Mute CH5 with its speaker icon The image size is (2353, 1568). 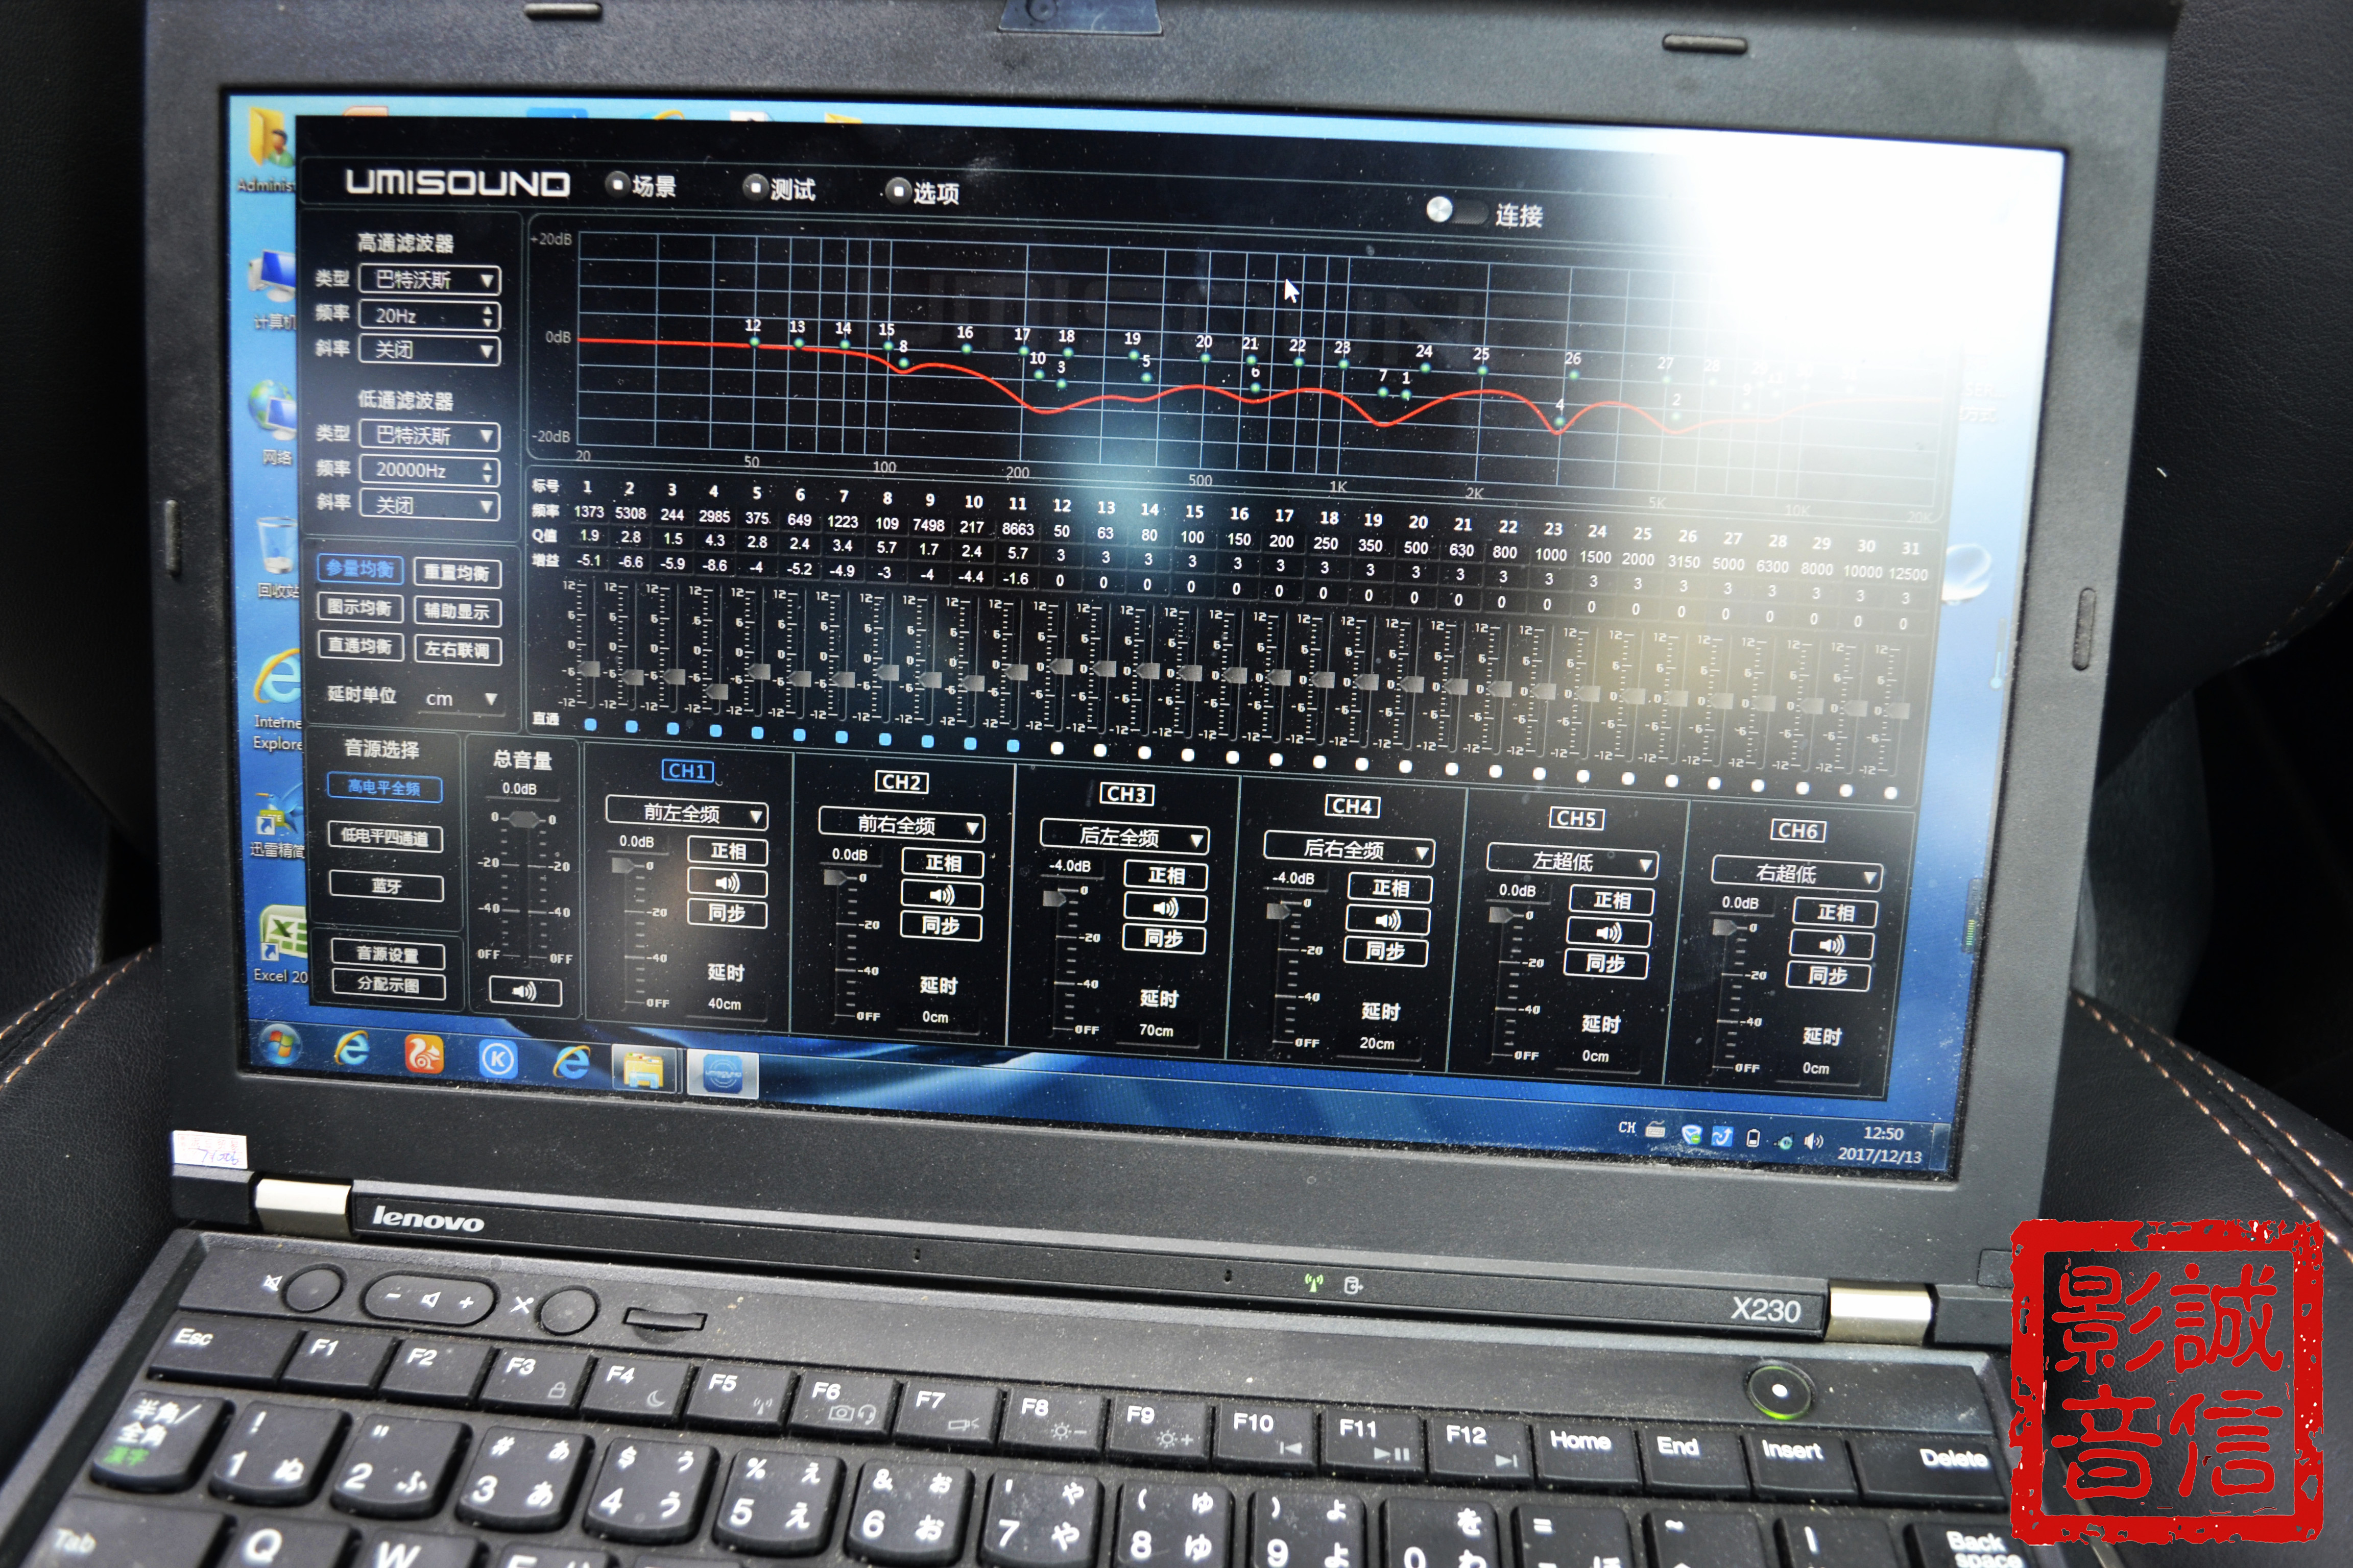[1608, 932]
